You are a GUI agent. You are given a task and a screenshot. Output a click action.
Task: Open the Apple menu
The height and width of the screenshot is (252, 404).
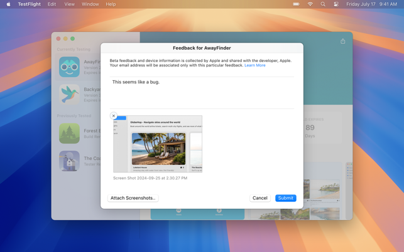(x=8, y=4)
